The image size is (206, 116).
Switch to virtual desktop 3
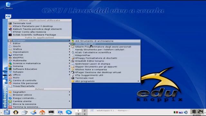(x=78, y=114)
